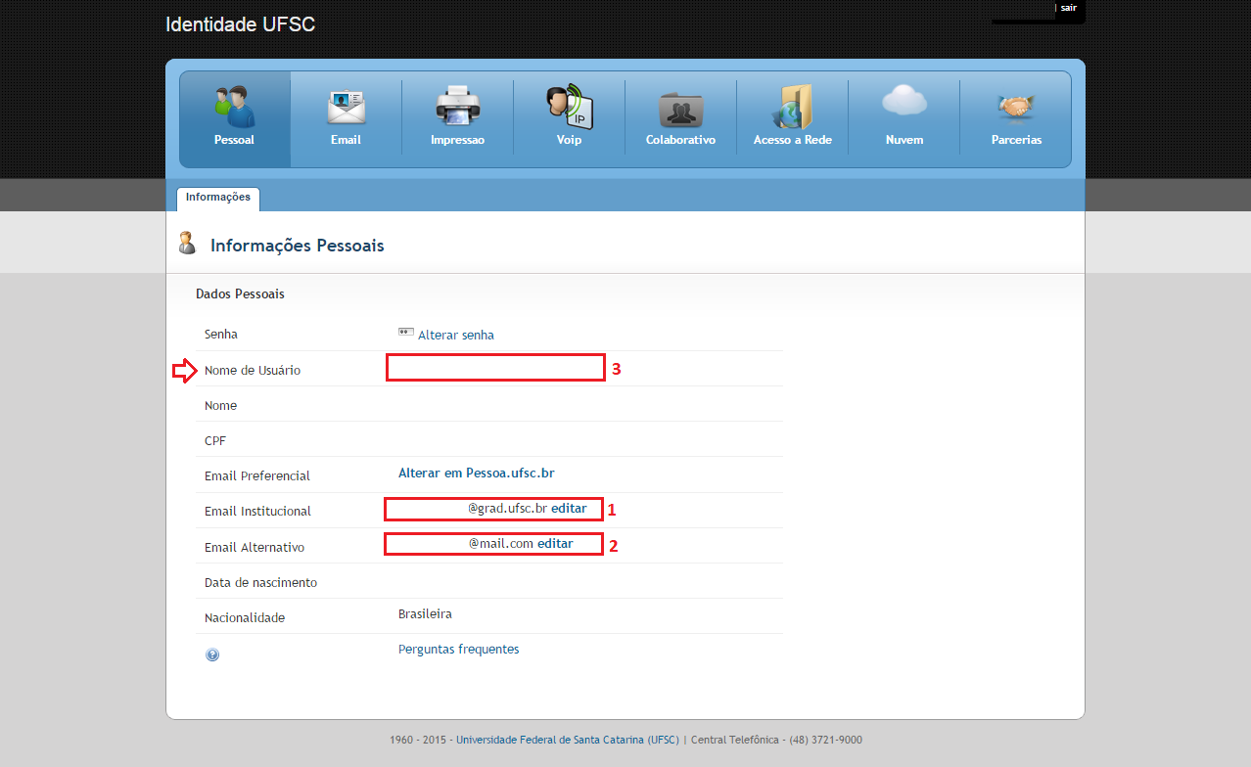Click the Senha row label
The height and width of the screenshot is (767, 1251).
[221, 335]
